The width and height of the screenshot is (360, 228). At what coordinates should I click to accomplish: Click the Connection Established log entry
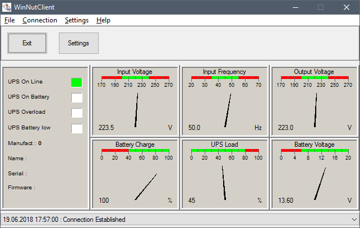pos(64,220)
